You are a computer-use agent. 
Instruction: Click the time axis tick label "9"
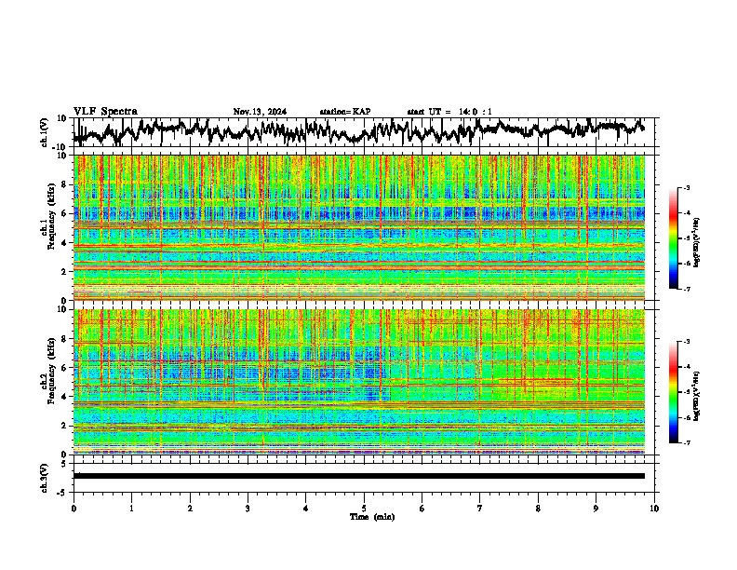click(x=596, y=509)
